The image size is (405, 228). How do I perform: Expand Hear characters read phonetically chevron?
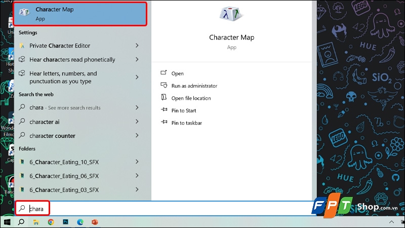pyautogui.click(x=137, y=59)
